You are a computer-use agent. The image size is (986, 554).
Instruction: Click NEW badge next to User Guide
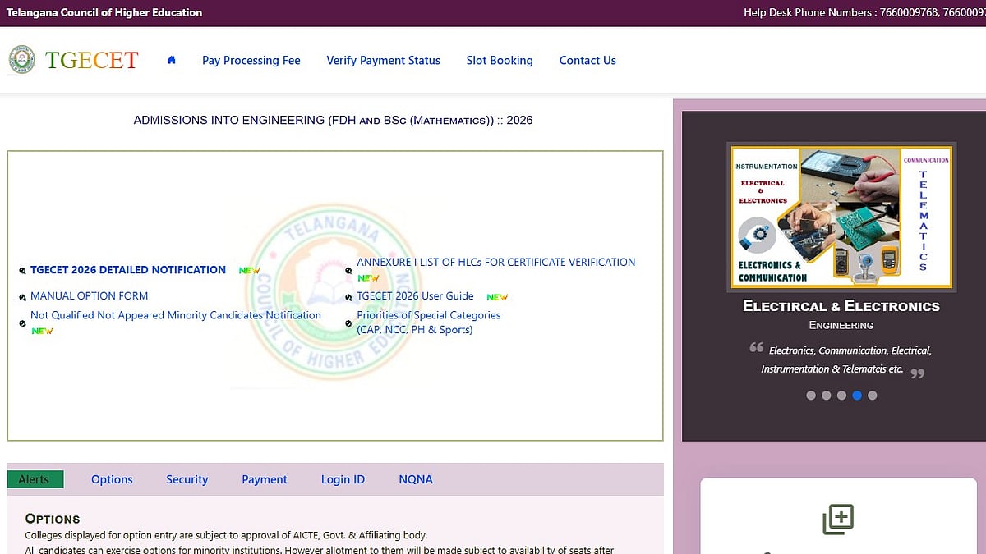(x=497, y=297)
